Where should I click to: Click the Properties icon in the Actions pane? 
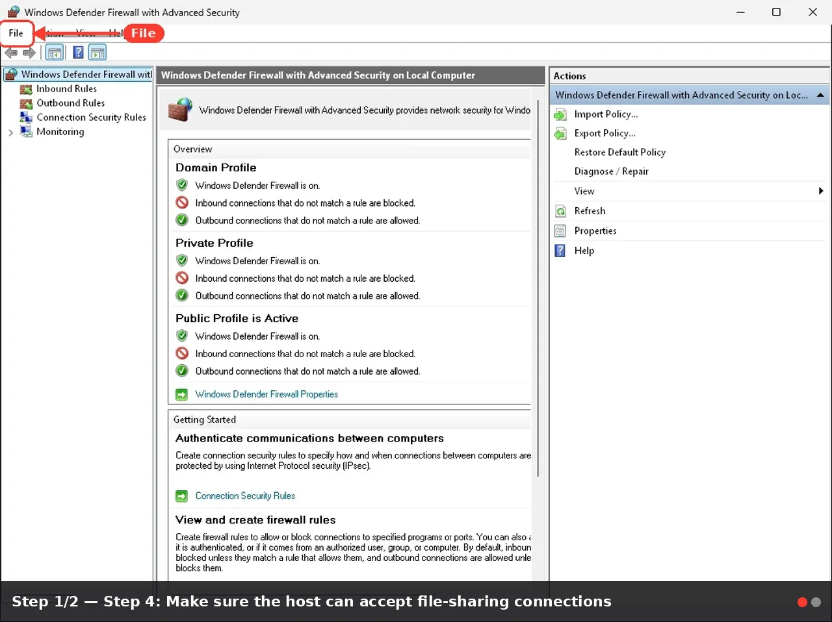pyautogui.click(x=560, y=231)
